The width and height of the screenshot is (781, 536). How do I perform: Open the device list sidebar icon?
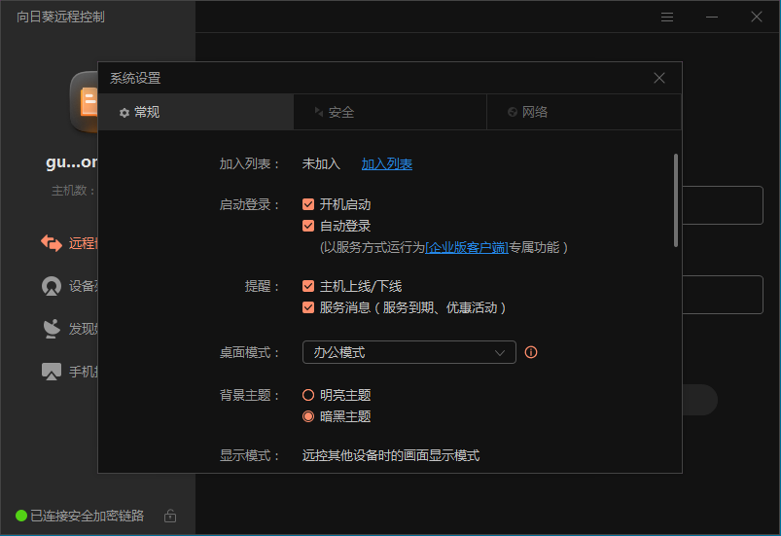coord(52,286)
